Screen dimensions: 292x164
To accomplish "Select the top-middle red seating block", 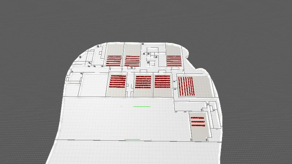I will pyautogui.click(x=132, y=60).
